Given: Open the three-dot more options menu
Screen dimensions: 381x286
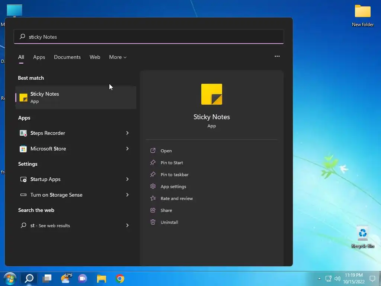Looking at the screenshot, I should [277, 56].
